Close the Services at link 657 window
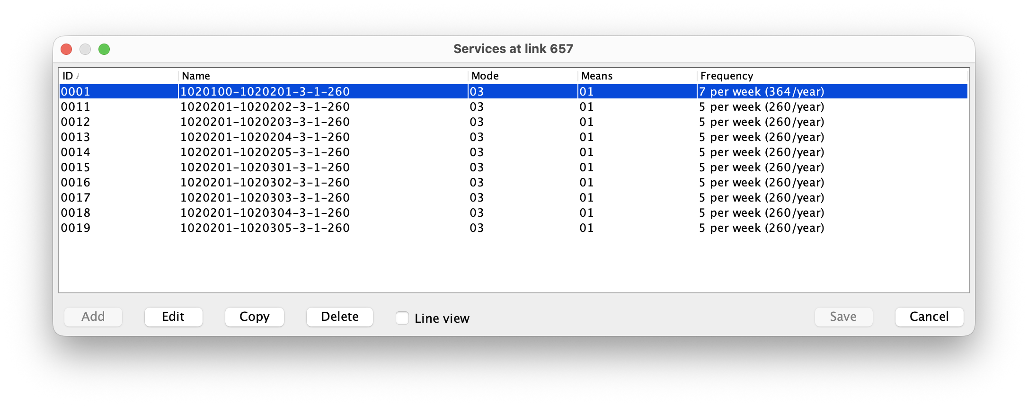The height and width of the screenshot is (406, 1028). tap(66, 49)
